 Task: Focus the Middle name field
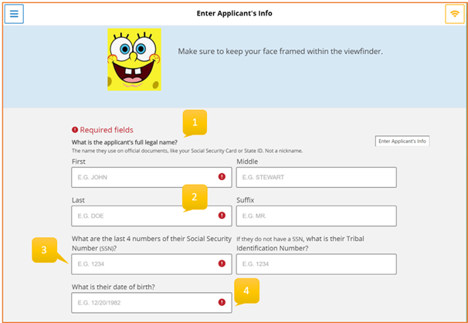[317, 177]
